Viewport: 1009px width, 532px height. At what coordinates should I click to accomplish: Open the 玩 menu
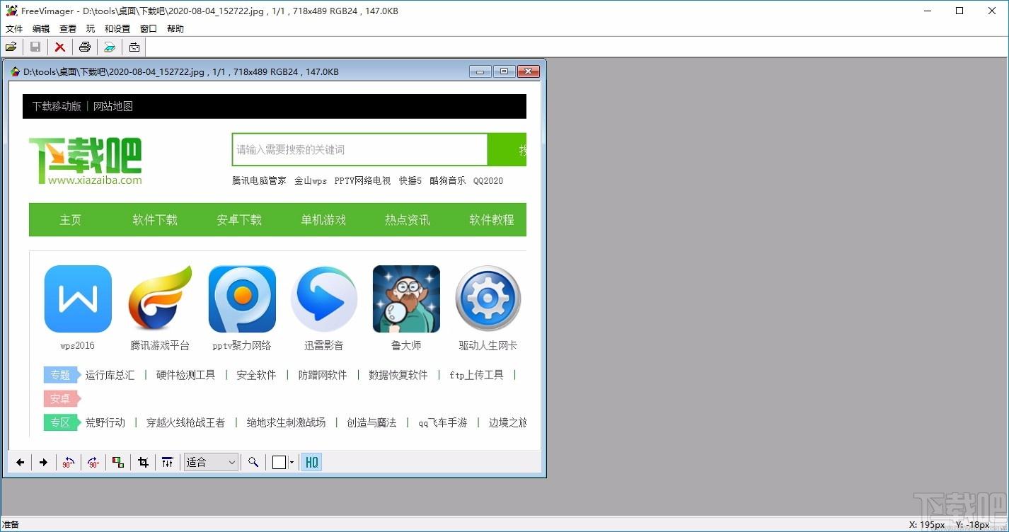click(91, 29)
